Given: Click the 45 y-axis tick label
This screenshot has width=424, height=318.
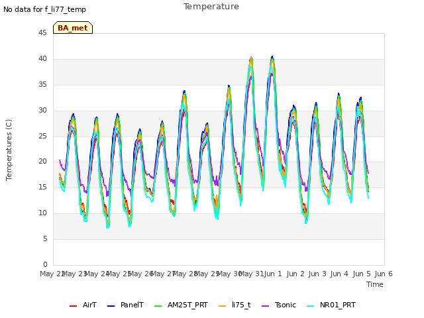Looking at the screenshot, I should pyautogui.click(x=42, y=33).
